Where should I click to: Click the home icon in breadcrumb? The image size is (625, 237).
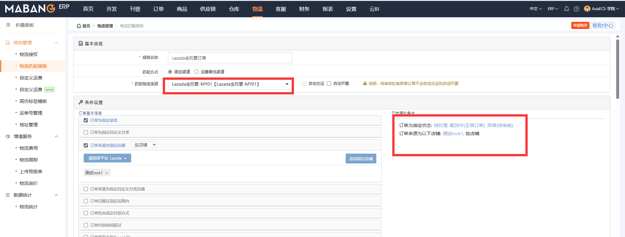79,26
